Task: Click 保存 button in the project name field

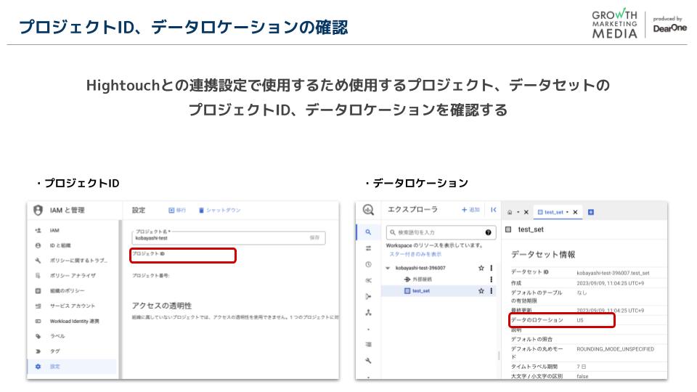Action: 314,238
